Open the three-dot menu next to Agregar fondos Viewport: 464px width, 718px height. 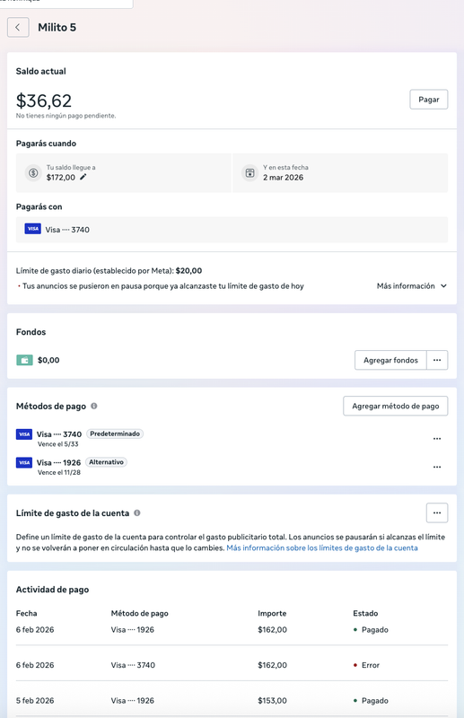437,361
